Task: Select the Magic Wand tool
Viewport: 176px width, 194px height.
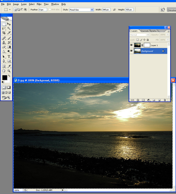Action: click(x=9, y=28)
